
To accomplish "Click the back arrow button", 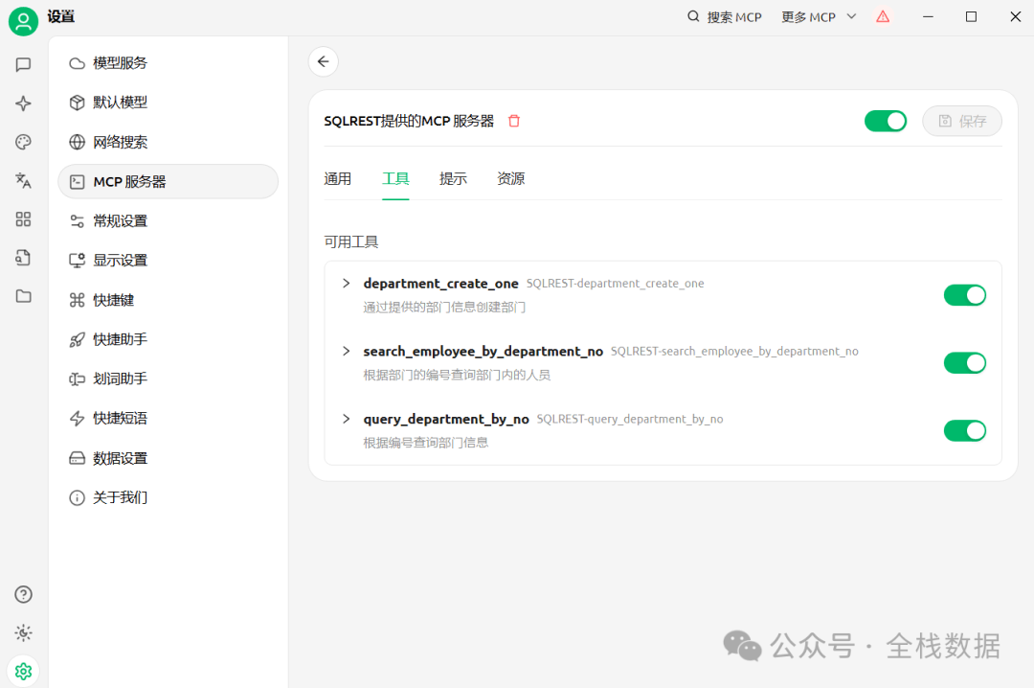I will pos(323,61).
